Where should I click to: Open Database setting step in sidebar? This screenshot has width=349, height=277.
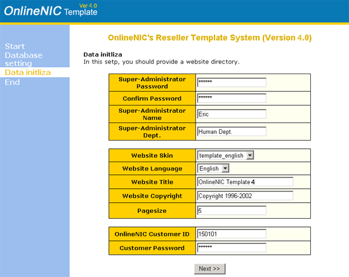(23, 59)
